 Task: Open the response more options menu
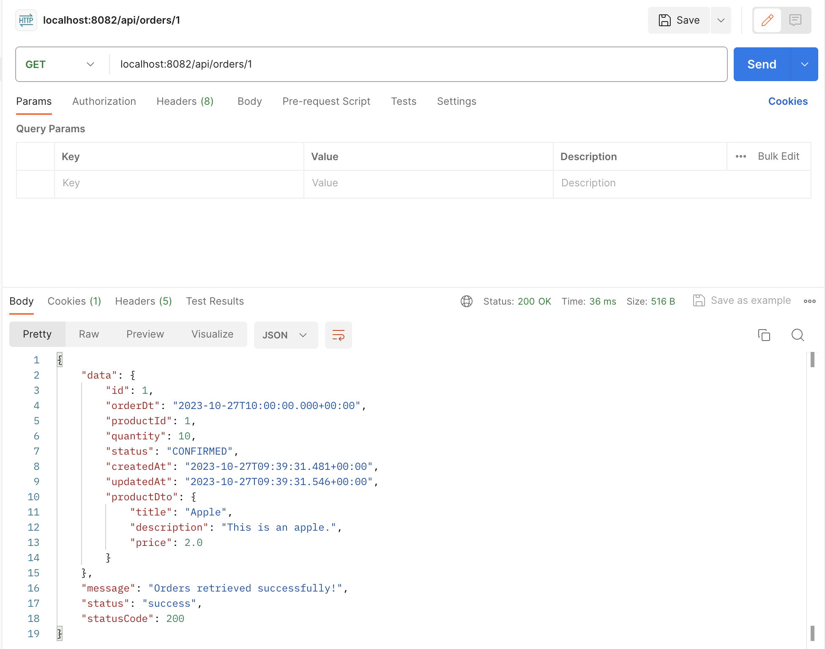tap(810, 301)
